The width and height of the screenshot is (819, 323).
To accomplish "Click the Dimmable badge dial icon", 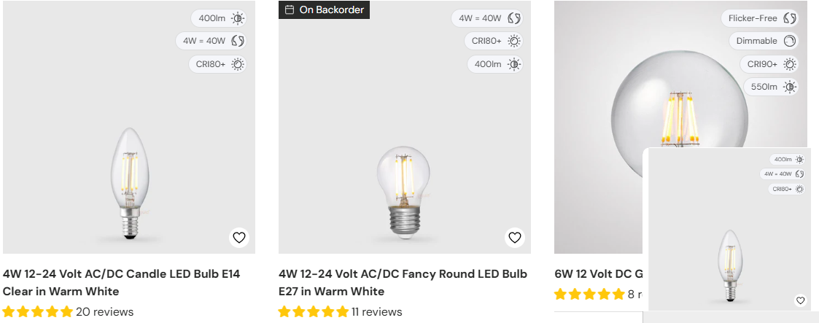I will click(790, 41).
